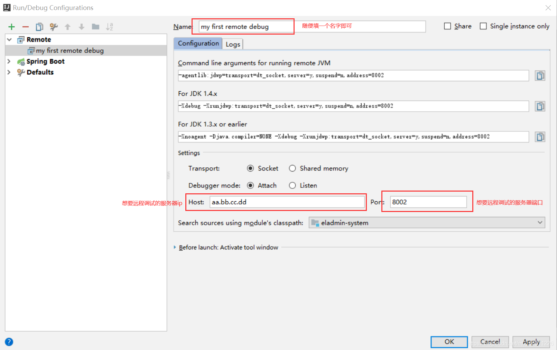This screenshot has width=557, height=350.
Task: Check Single instance only
Action: pyautogui.click(x=483, y=26)
